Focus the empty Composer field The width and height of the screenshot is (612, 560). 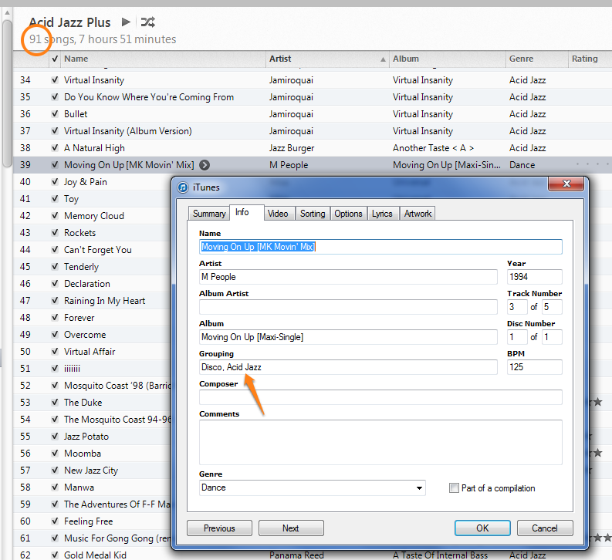pyautogui.click(x=380, y=397)
